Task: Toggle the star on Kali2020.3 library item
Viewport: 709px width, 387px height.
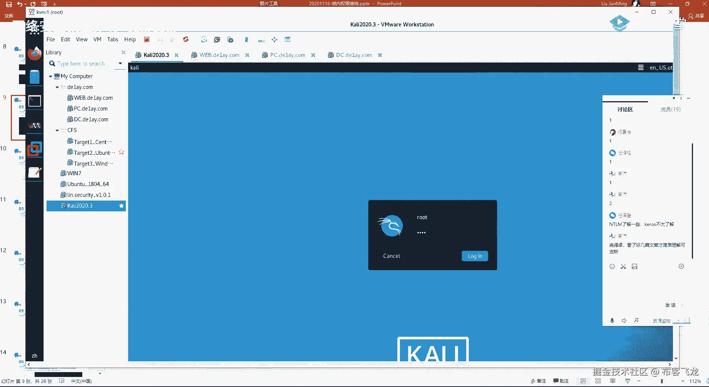Action: click(x=121, y=206)
